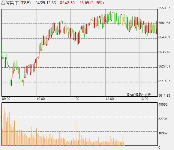The image size is (174, 150).
Task: Click the 13.05 (0.15%) change value
Action: pos(92,3)
